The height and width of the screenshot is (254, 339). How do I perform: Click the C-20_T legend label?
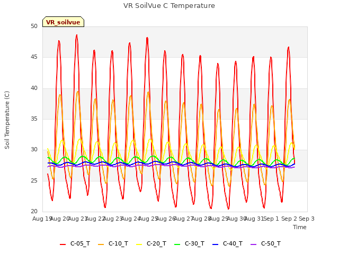pos(156,243)
